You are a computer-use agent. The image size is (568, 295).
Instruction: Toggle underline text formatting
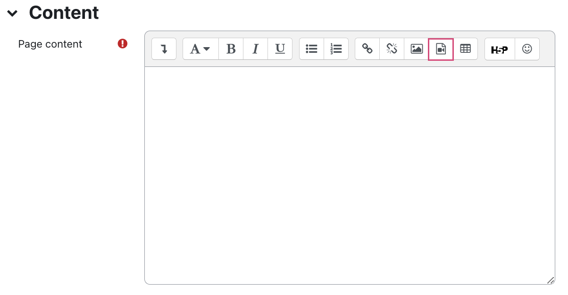[280, 49]
